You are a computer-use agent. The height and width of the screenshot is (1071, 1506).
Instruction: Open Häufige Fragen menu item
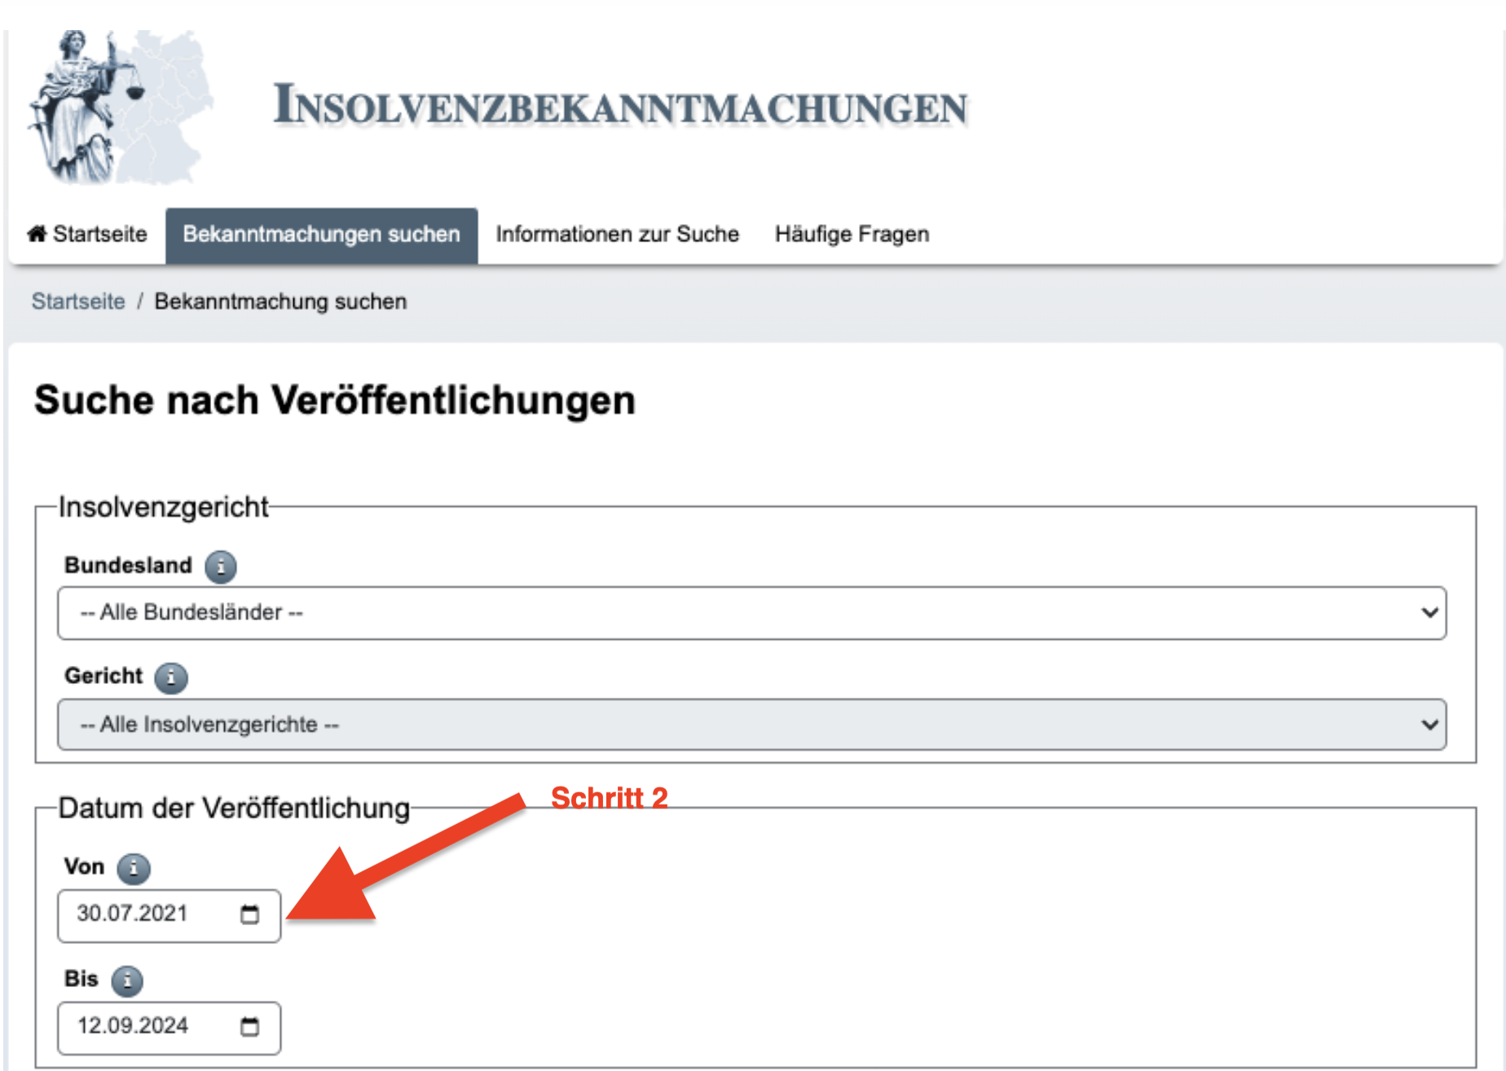(x=852, y=235)
